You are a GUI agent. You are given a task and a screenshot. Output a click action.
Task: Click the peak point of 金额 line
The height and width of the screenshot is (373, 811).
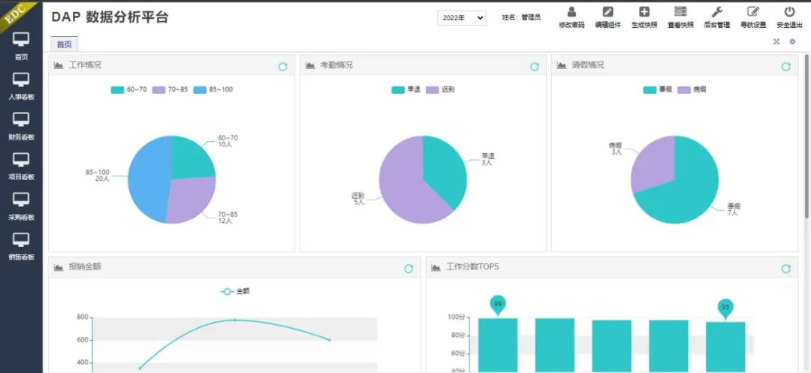click(234, 320)
